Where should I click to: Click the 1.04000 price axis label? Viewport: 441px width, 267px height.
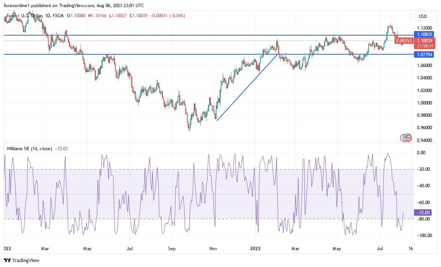[x=424, y=78]
